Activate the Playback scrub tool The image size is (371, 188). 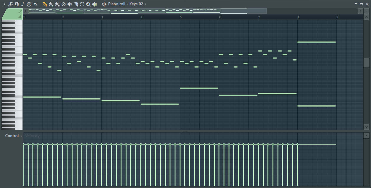pos(94,4)
